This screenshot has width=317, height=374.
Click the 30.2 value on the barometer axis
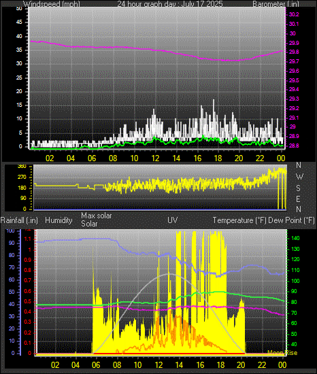[294, 14]
